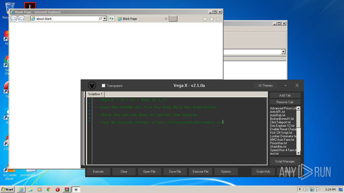Click the Execute button
The height and width of the screenshot is (193, 344).
98,172
